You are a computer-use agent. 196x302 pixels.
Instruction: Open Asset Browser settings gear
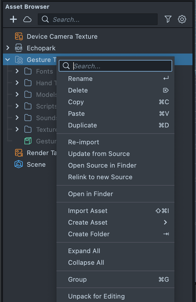(182, 19)
